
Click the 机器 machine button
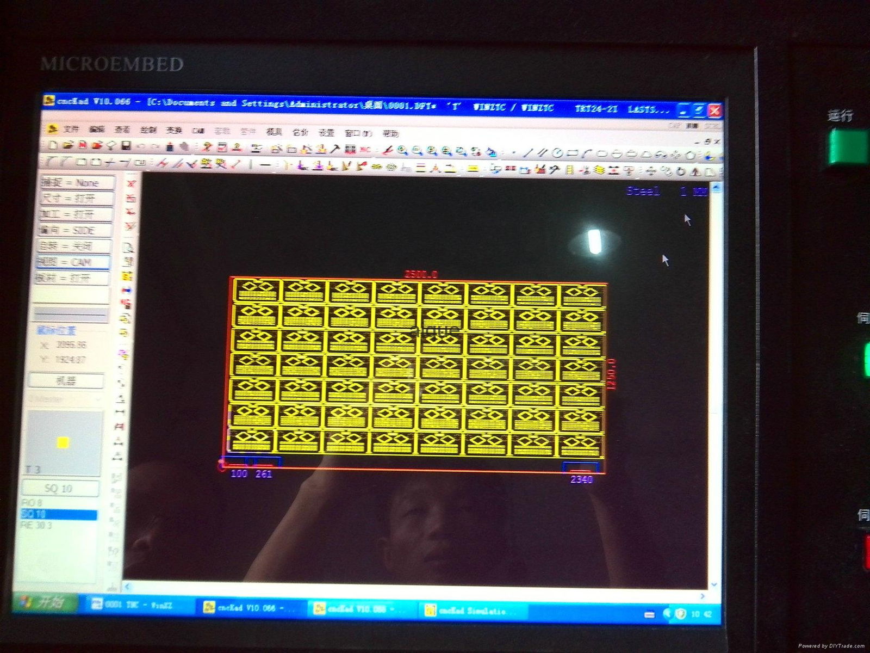[x=66, y=381]
